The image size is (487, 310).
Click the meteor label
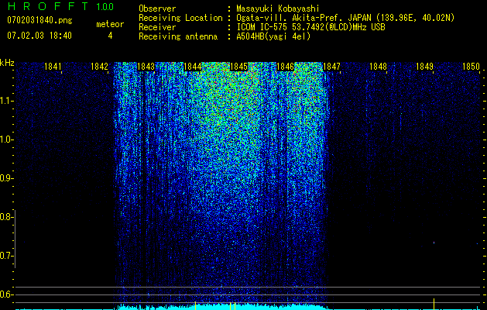pyautogui.click(x=110, y=24)
